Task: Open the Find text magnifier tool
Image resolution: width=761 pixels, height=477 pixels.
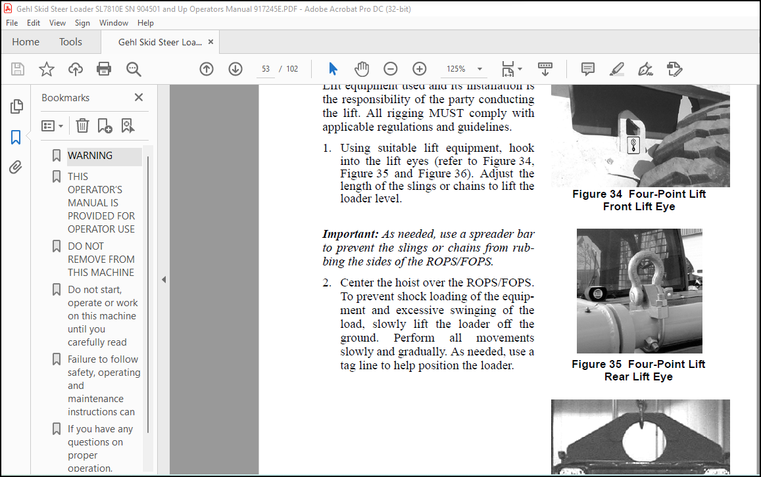Action: coord(134,69)
